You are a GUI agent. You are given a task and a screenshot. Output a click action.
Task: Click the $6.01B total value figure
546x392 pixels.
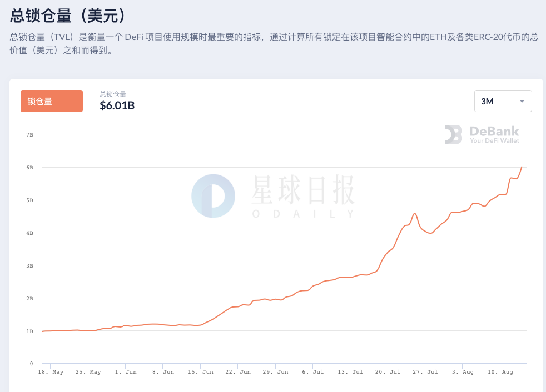(x=117, y=105)
